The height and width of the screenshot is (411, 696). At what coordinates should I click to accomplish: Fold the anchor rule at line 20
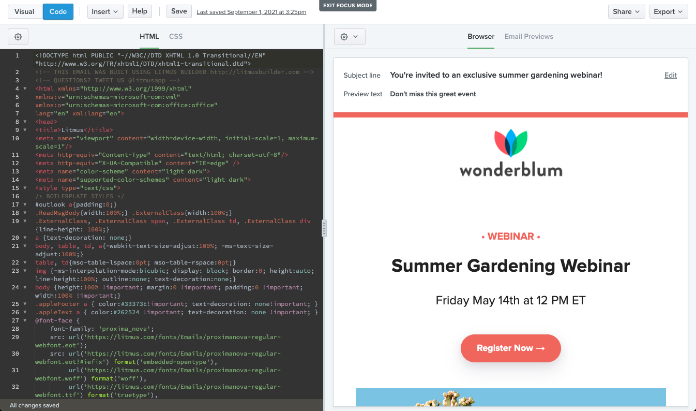pyautogui.click(x=25, y=238)
